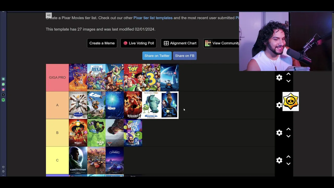Image resolution: width=334 pixels, height=188 pixels.
Task: Follow the Pixar tier list templates link
Action: click(153, 18)
